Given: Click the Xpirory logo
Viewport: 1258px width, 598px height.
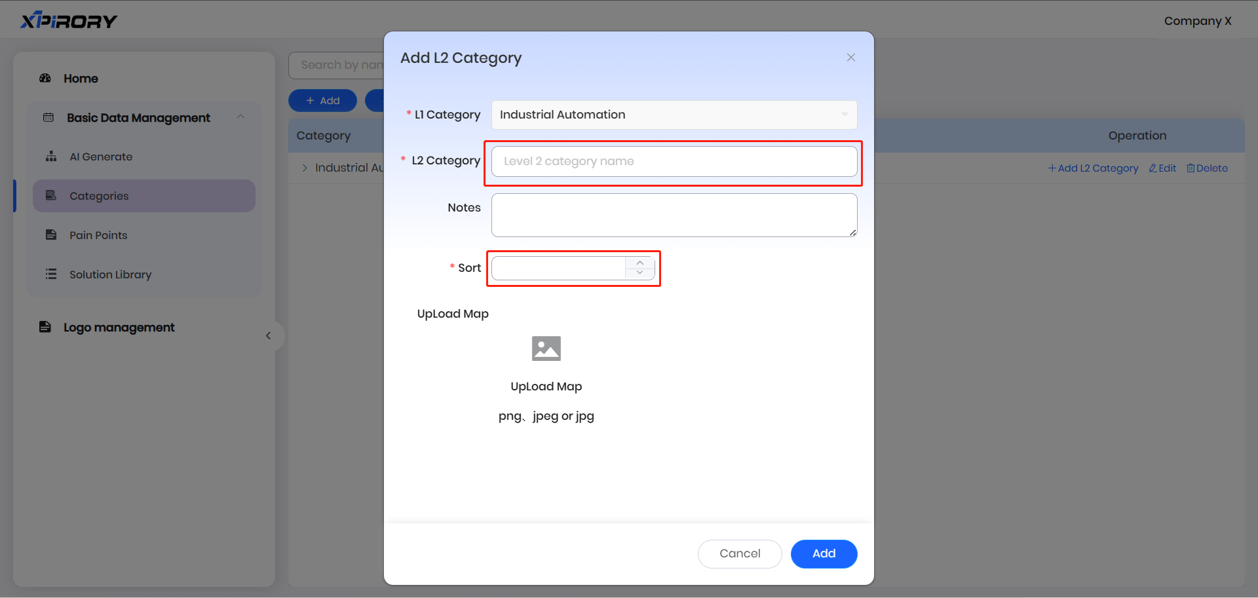Looking at the screenshot, I should click(69, 21).
